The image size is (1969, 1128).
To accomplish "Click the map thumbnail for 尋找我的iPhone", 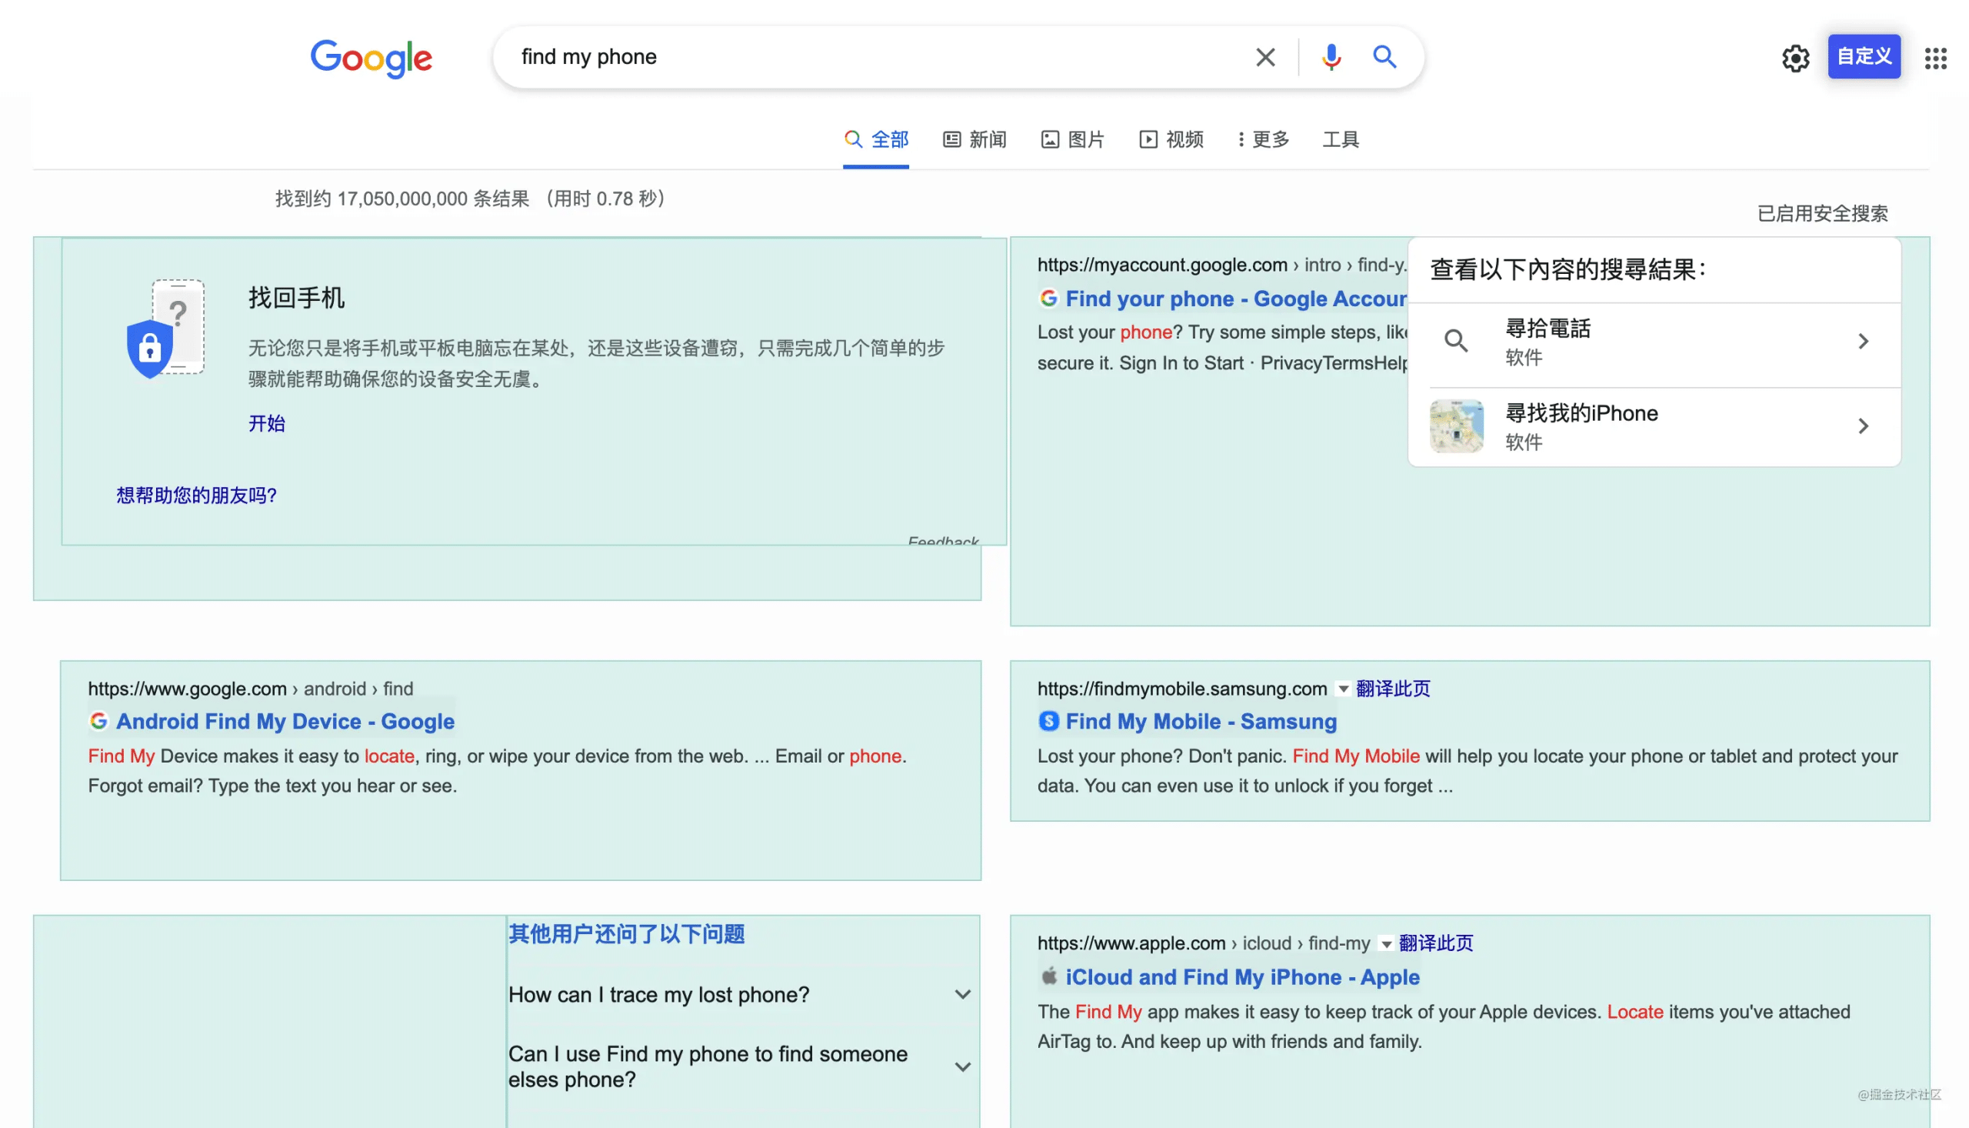I will 1456,426.
